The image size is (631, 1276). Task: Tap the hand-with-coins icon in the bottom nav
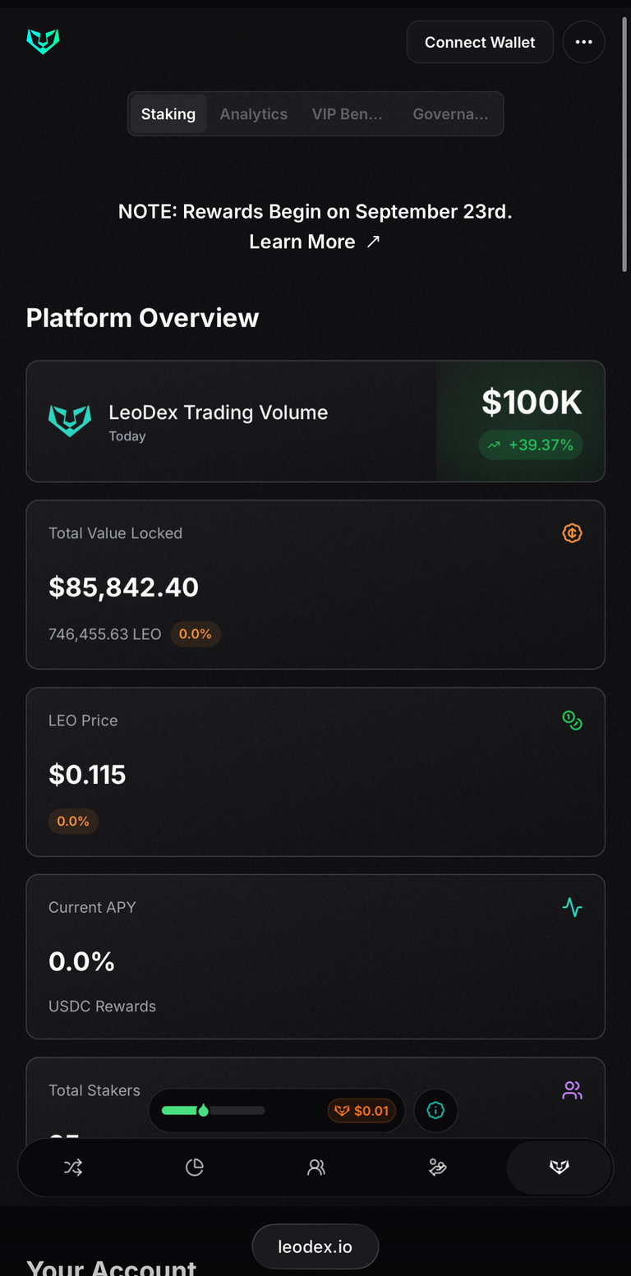tap(438, 1167)
